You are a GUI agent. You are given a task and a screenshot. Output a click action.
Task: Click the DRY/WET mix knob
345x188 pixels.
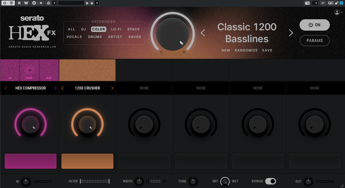[225, 181]
